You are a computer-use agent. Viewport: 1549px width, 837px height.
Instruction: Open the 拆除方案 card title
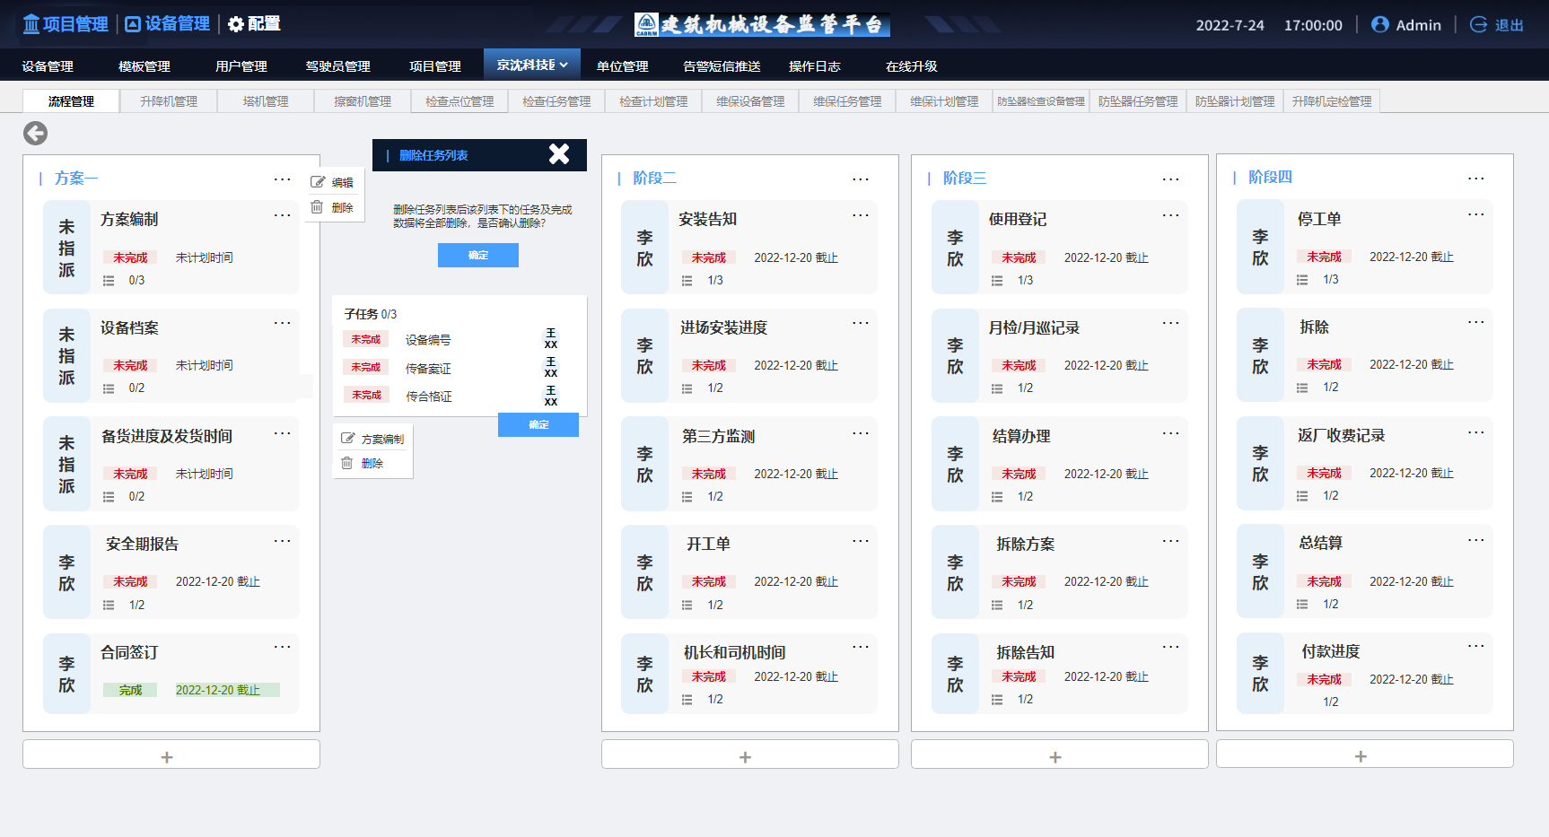(1025, 544)
